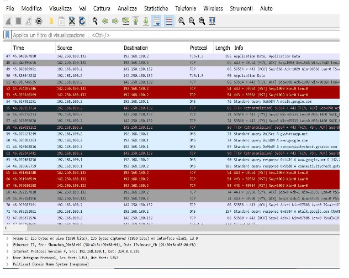
Task: Click the open capture file folder icon
Action: tap(51, 21)
